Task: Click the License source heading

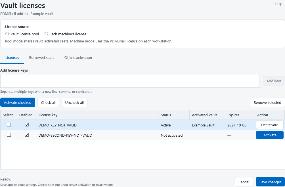Action: (x=17, y=27)
